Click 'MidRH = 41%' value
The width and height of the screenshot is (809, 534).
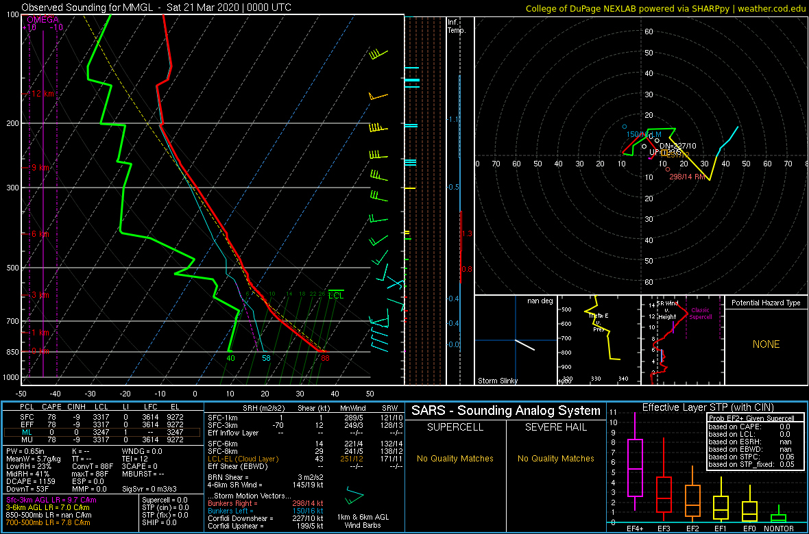point(27,474)
